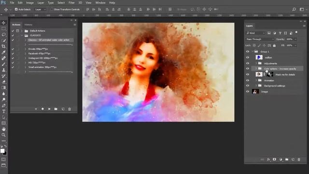This screenshot has height=174, width=309.
Task: Open the Window menu
Action: (x=100, y=3)
